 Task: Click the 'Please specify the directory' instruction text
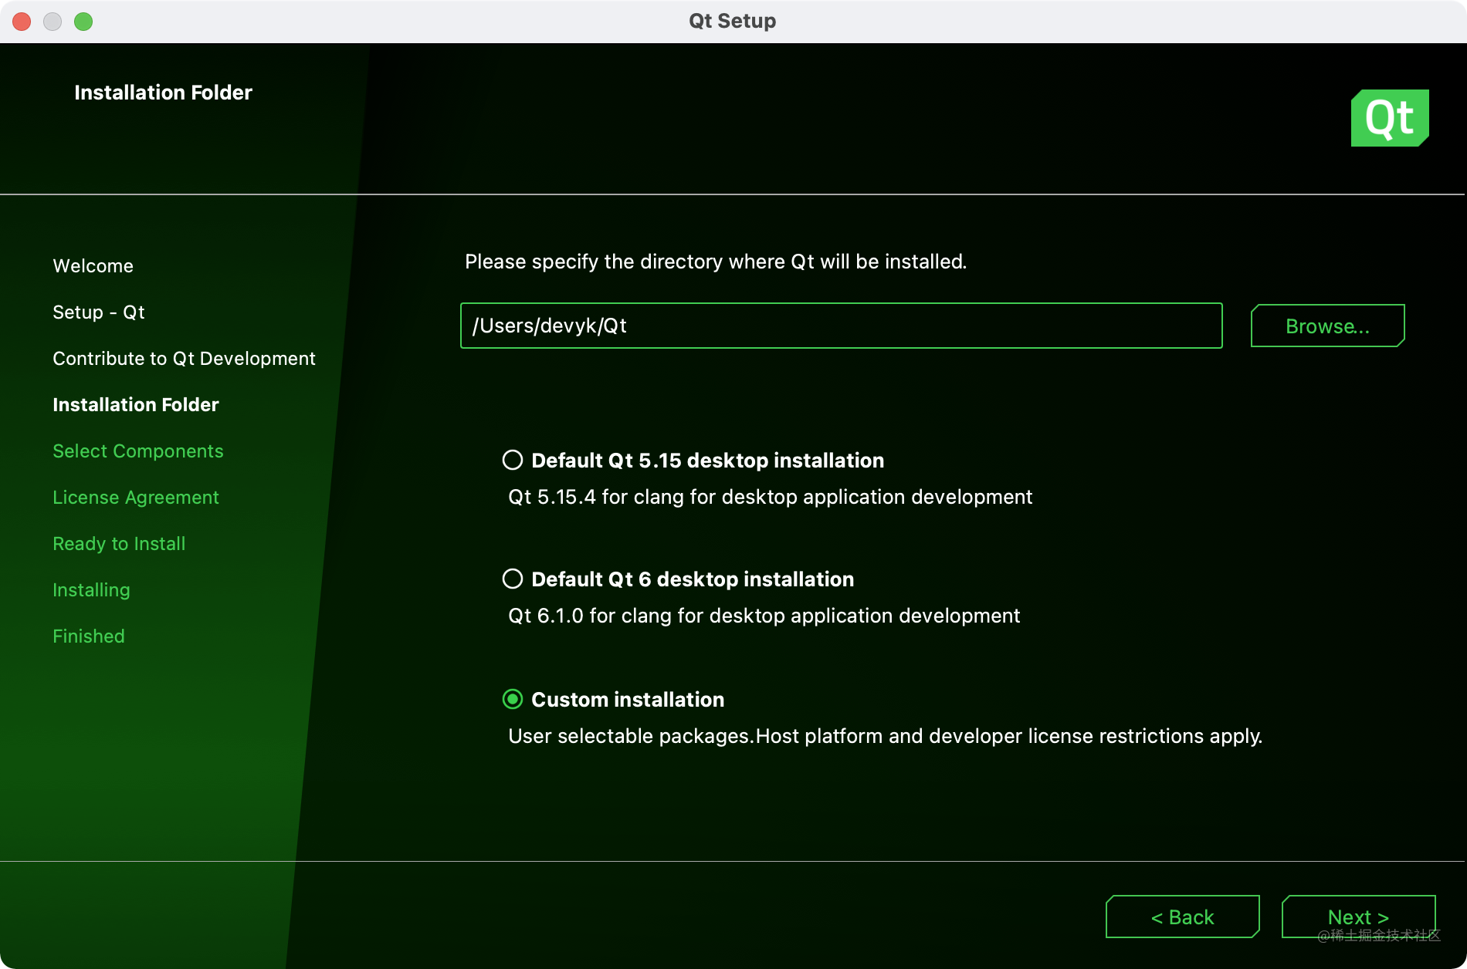coord(716,262)
